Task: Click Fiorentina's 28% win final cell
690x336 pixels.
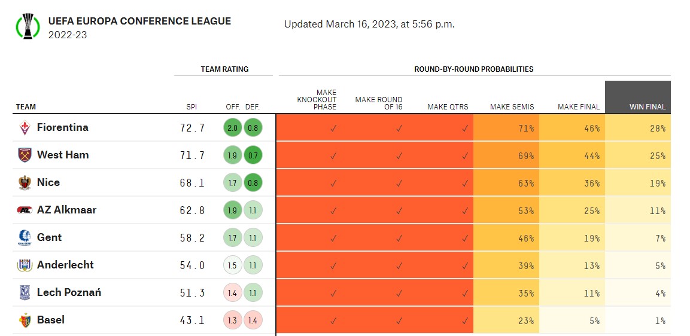Action: [x=638, y=128]
